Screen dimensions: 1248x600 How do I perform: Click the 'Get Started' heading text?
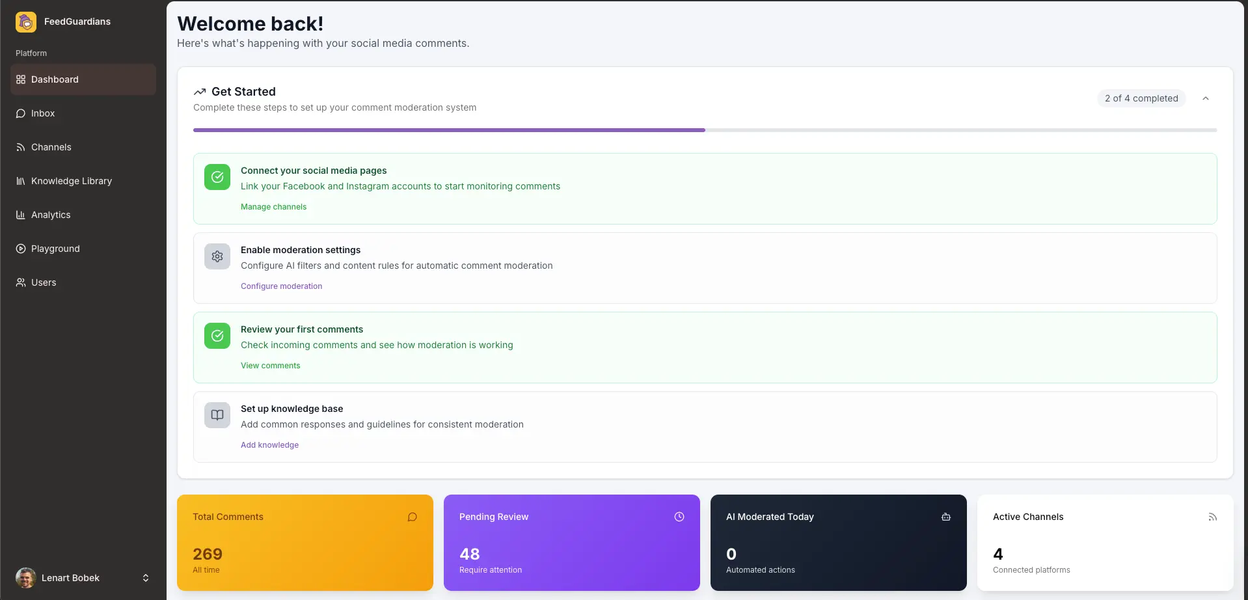[x=243, y=92]
